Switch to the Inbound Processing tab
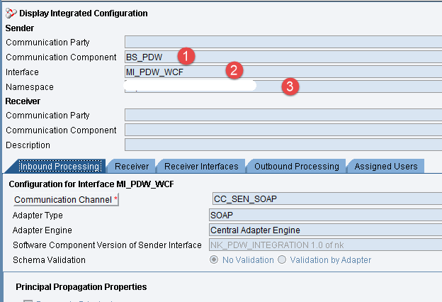Screen dimensions: 442x302 (59, 166)
